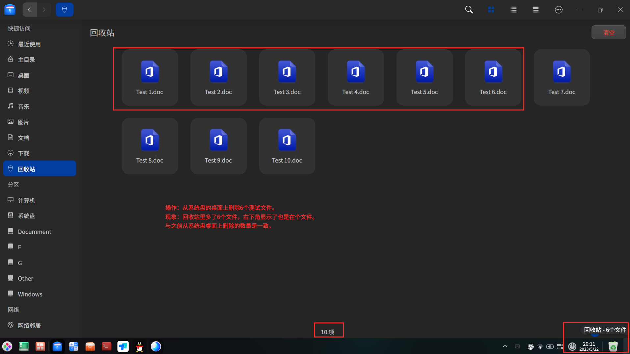Expand hidden tray icons with the chevron
This screenshot has width=630, height=354.
tap(504, 346)
